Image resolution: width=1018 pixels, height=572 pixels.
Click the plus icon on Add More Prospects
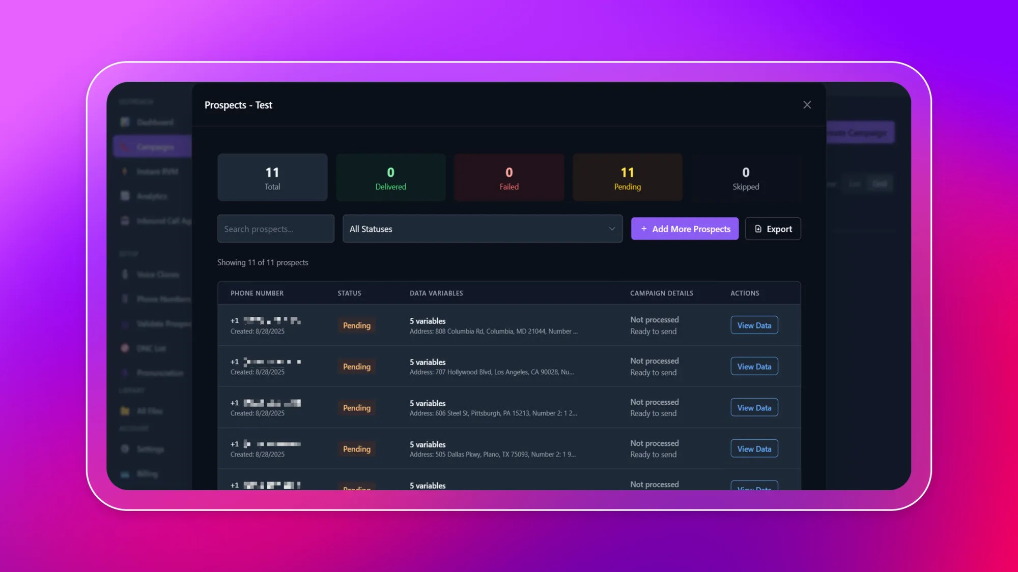pos(644,229)
